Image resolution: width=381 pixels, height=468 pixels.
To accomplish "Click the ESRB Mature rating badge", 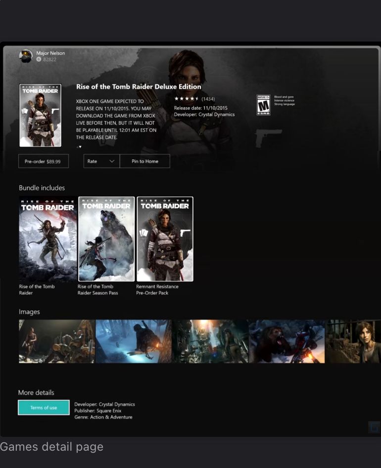I will point(263,105).
